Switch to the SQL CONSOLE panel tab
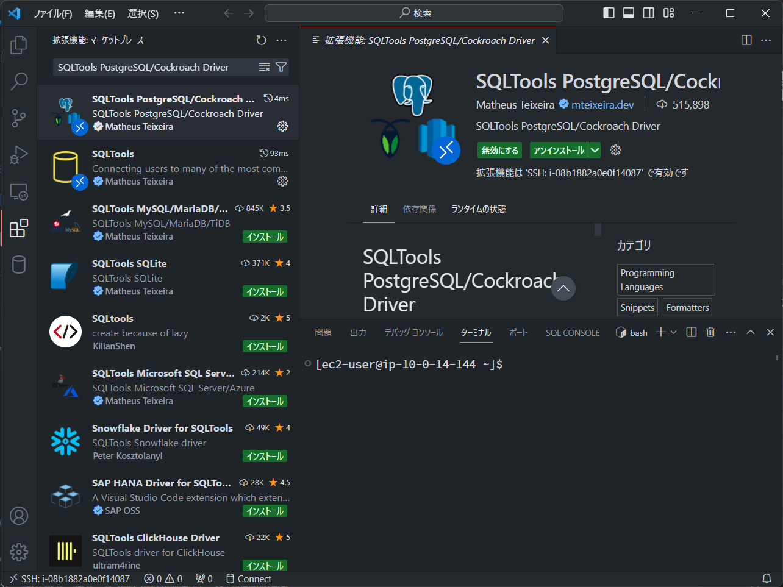Screen dimensions: 783x587 tap(572, 333)
